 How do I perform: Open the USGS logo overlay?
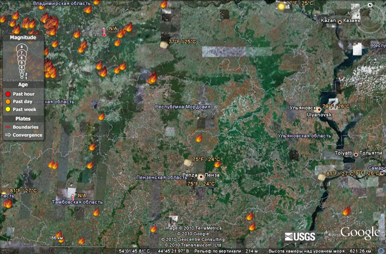(x=300, y=236)
